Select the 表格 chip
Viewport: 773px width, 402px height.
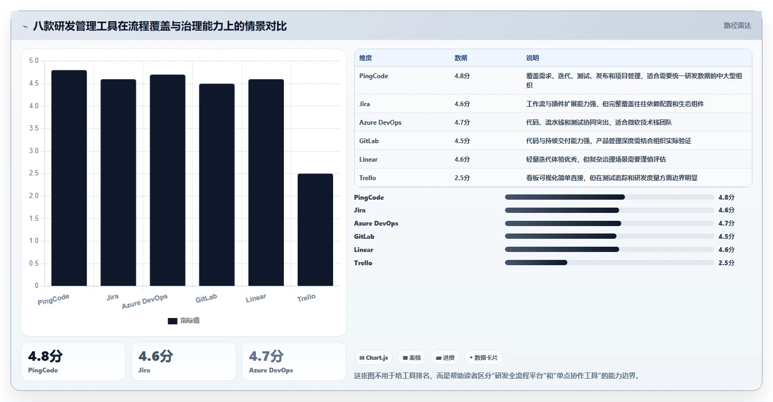[412, 358]
